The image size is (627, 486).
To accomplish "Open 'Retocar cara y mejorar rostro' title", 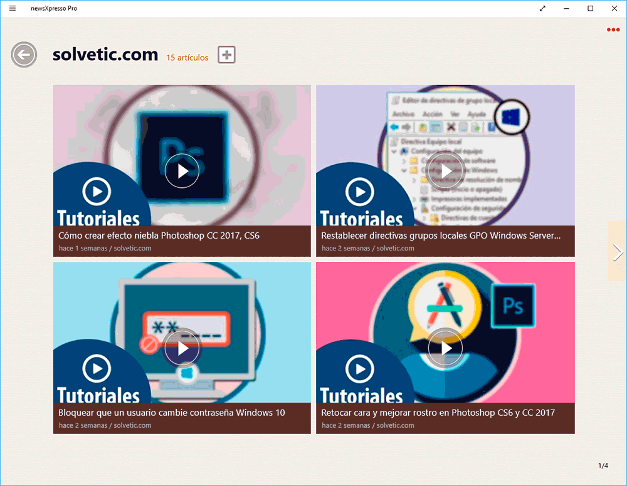I will (x=438, y=413).
